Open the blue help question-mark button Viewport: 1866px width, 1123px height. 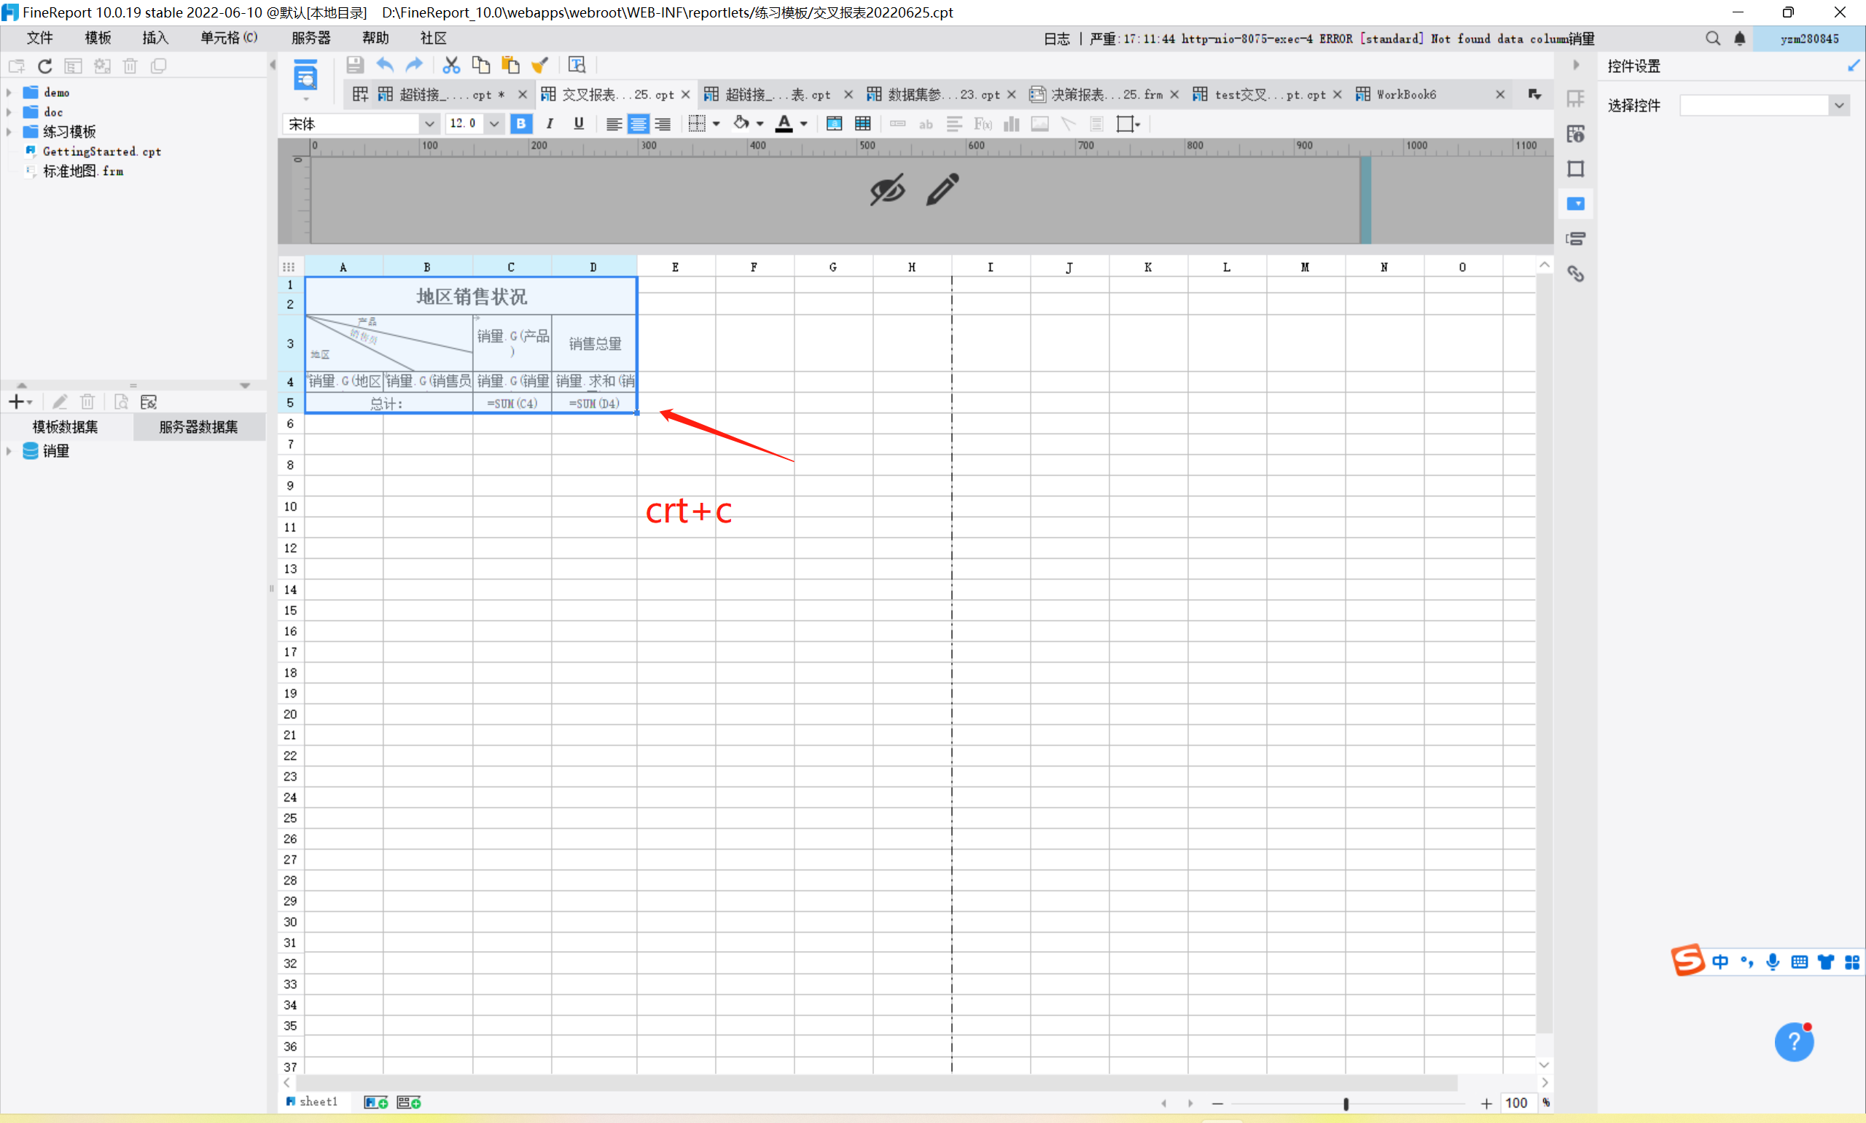tap(1793, 1042)
